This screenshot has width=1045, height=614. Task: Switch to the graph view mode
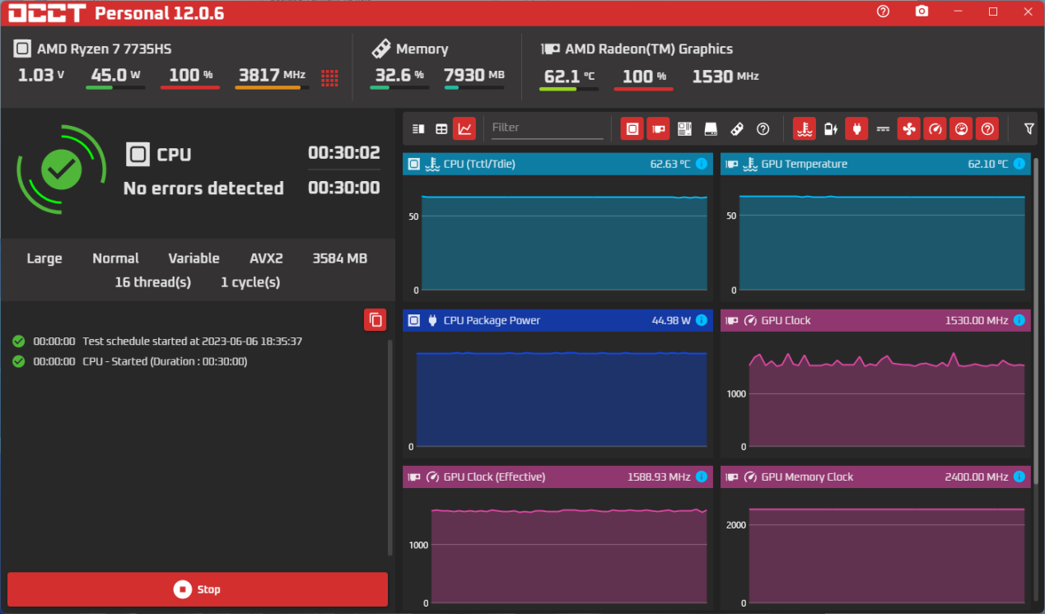pyautogui.click(x=465, y=128)
